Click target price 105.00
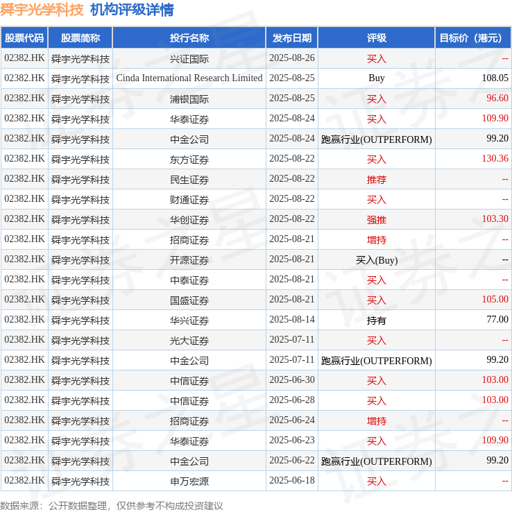512x512 pixels. click(495, 299)
